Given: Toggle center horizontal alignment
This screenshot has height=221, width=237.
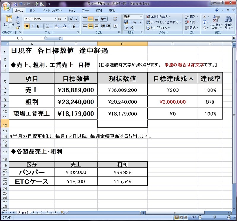Looking at the screenshot, I should click(91, 26).
